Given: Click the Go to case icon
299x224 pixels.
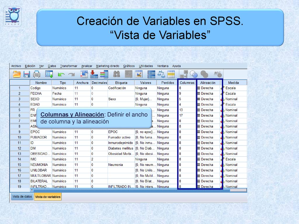Looking at the screenshot, I should click(x=84, y=74).
